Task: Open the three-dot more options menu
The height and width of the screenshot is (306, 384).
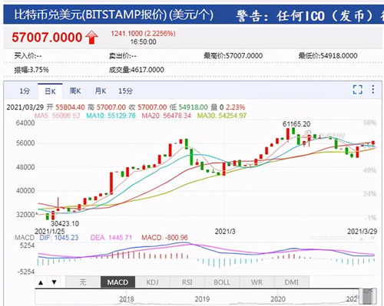Action: point(373,89)
